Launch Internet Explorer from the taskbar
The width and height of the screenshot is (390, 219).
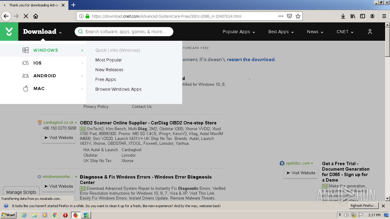point(24,215)
